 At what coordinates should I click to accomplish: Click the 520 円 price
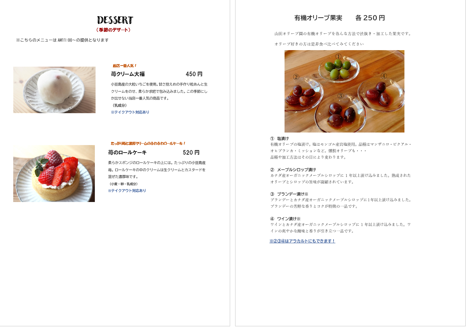tap(191, 153)
